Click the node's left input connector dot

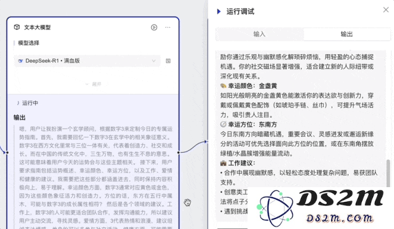[7, 152]
